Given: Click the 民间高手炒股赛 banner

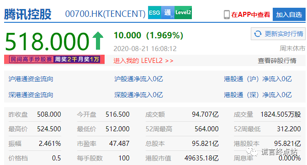Looking at the screenshot, I should [x=54, y=59].
